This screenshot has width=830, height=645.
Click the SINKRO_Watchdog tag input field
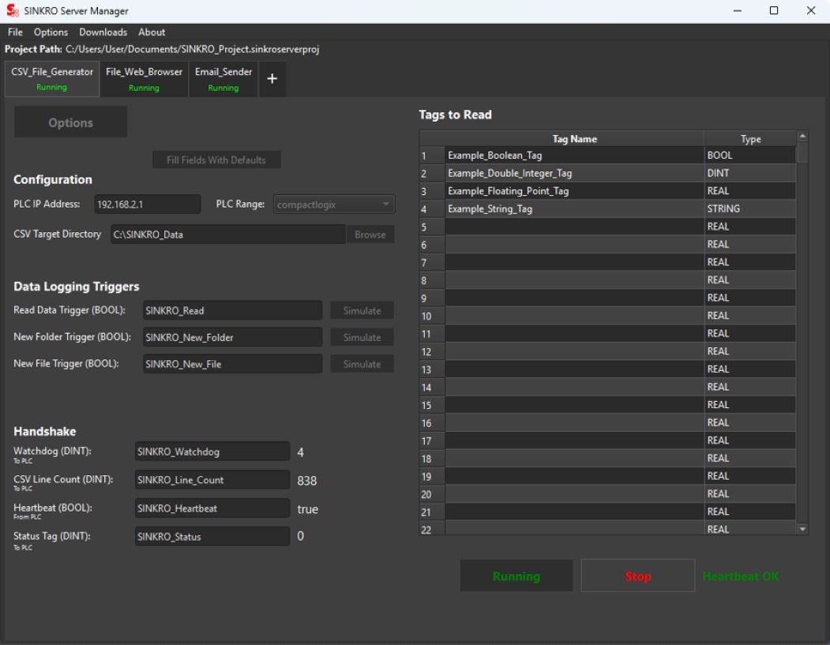(x=212, y=452)
